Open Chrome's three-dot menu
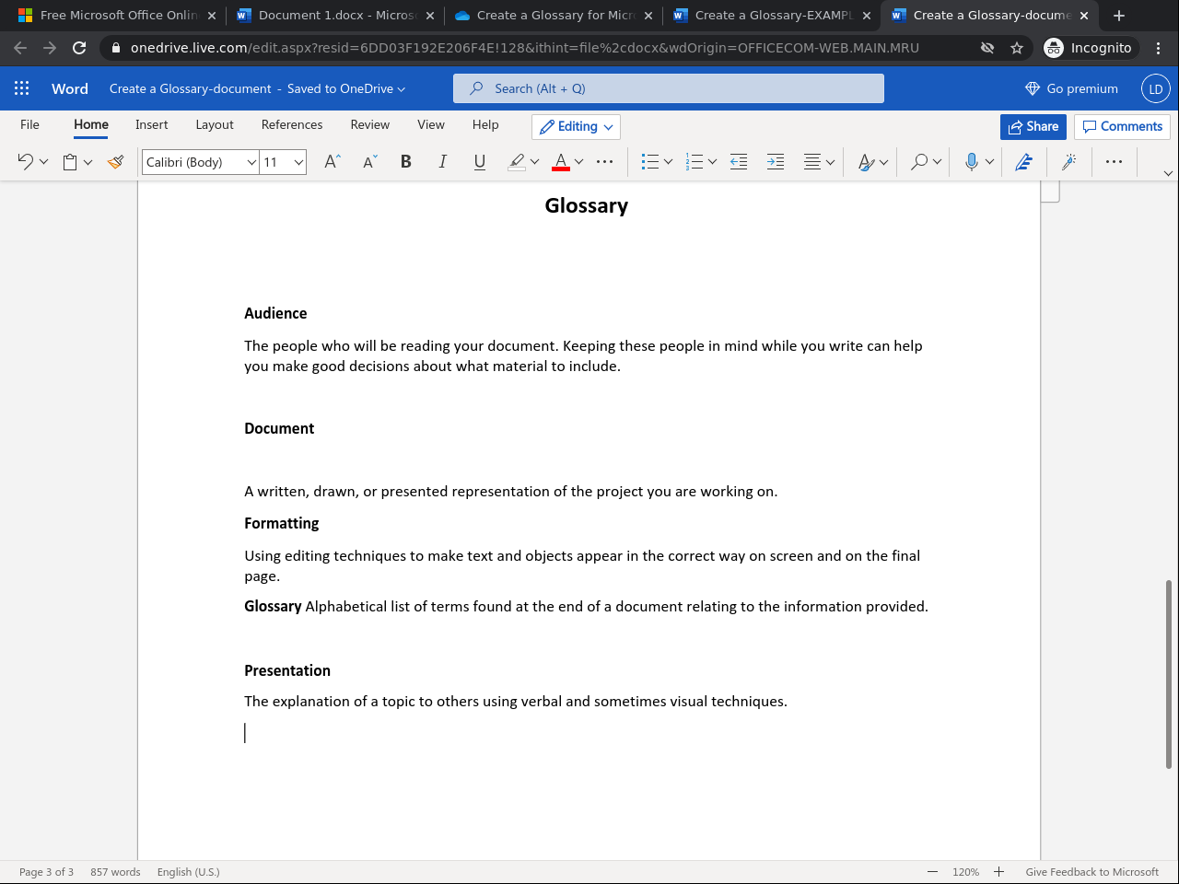This screenshot has width=1179, height=884. tap(1159, 48)
